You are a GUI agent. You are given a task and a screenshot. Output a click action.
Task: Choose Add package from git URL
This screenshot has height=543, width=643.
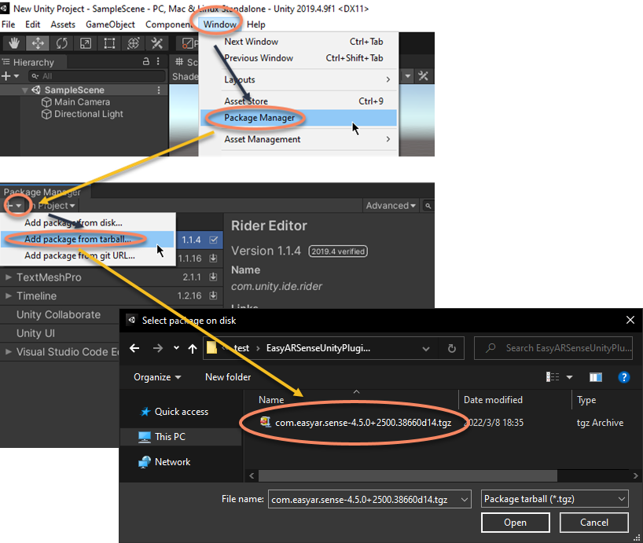coord(88,255)
